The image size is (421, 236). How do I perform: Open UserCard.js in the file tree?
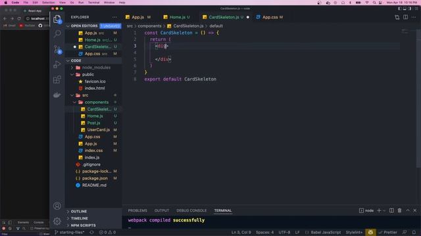click(x=98, y=130)
